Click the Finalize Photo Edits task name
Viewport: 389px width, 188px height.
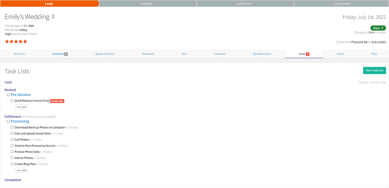point(27,152)
